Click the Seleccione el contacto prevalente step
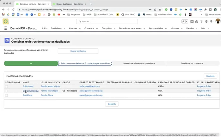The width and height of the screenshot is (221, 137). tap(139, 63)
